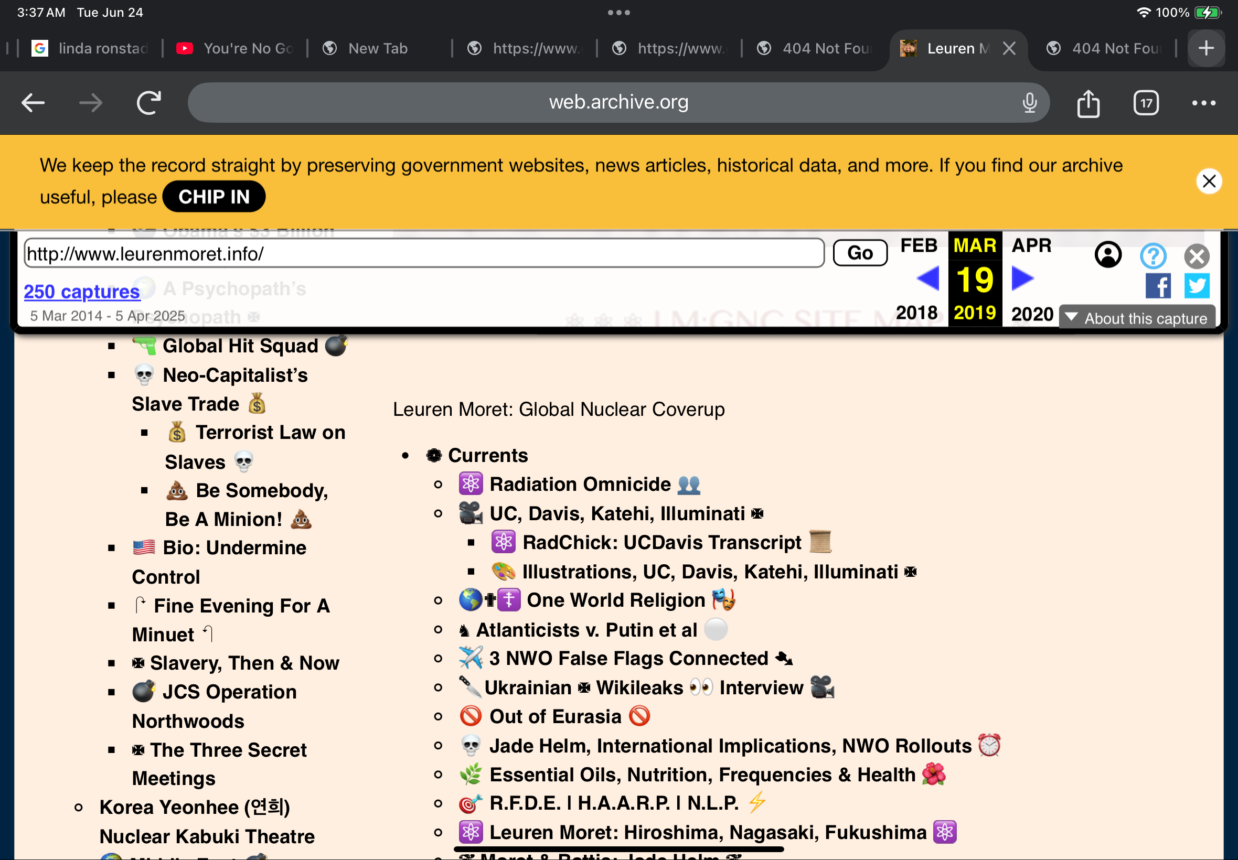Viewport: 1238px width, 860px height.
Task: Open R.F.D.E. | H.A.A.R.P. | N.L.P. link
Action: point(613,803)
